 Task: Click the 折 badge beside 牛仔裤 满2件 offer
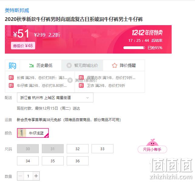pyautogui.click(x=11, y=85)
